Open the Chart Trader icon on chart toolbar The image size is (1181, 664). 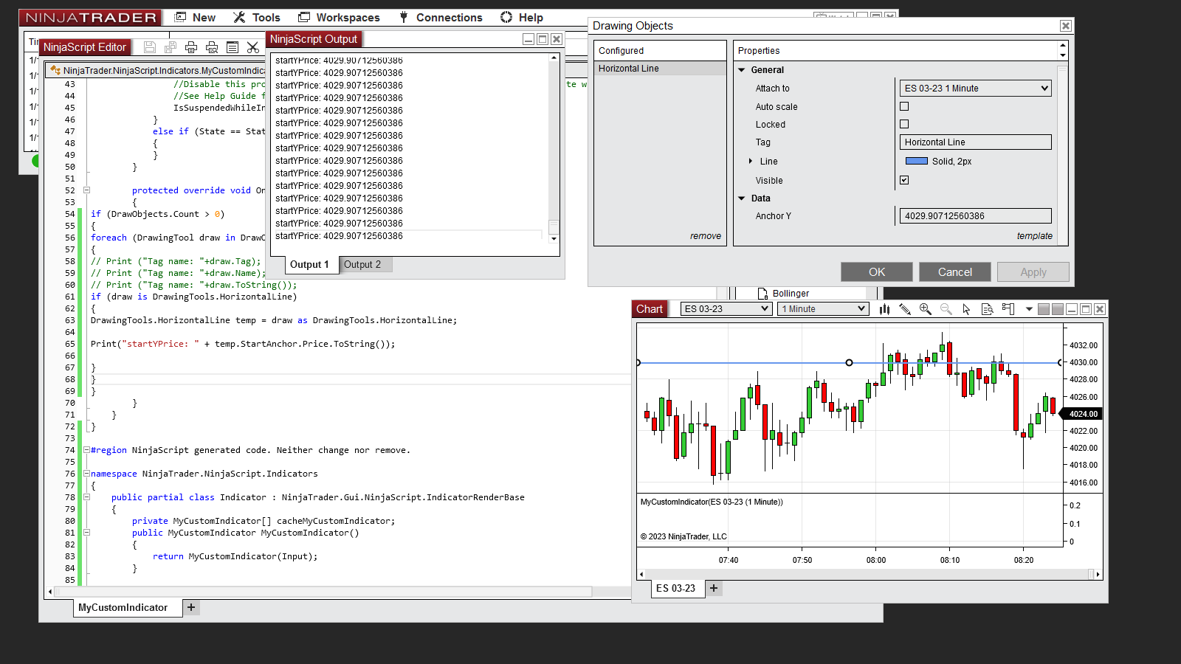pyautogui.click(x=1008, y=309)
